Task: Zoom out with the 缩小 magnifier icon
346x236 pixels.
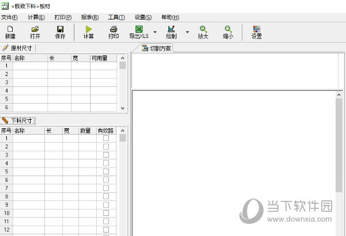Action: [228, 32]
